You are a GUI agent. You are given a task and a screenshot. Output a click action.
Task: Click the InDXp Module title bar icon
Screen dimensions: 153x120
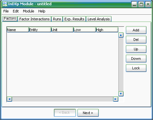click(x=5, y=4)
